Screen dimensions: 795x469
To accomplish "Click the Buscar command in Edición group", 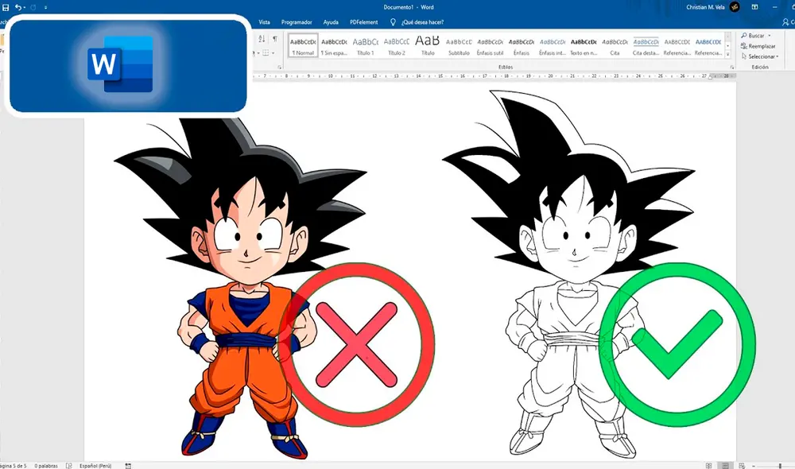I will pyautogui.click(x=755, y=35).
